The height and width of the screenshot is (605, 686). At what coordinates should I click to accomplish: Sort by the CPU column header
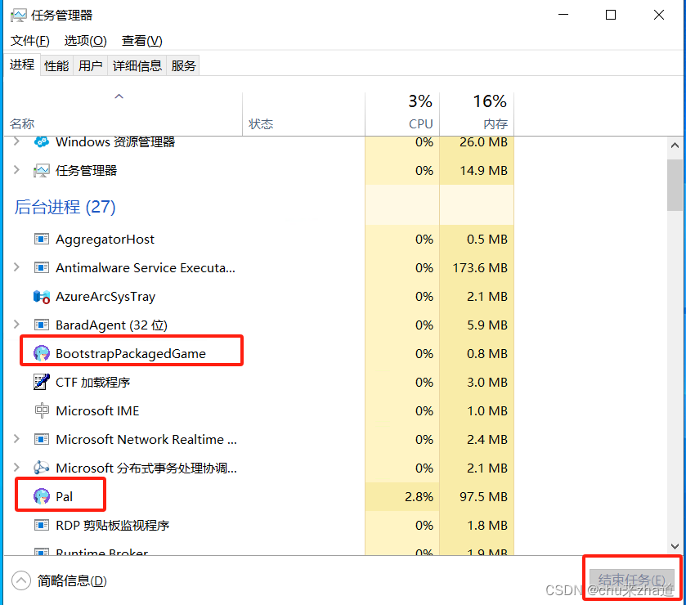(x=402, y=114)
